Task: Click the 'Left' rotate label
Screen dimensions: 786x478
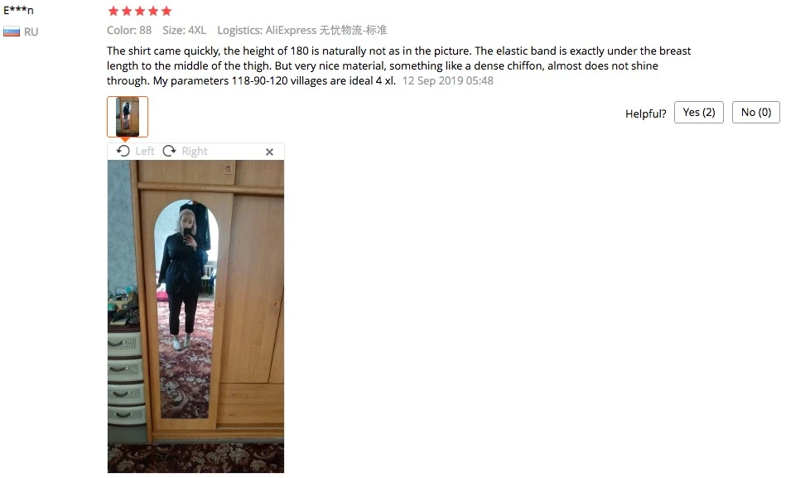Action: 145,151
